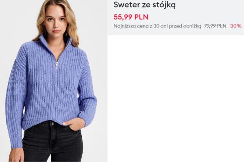
Task: Click the zipper track on the sweater
Action: click(62, 52)
